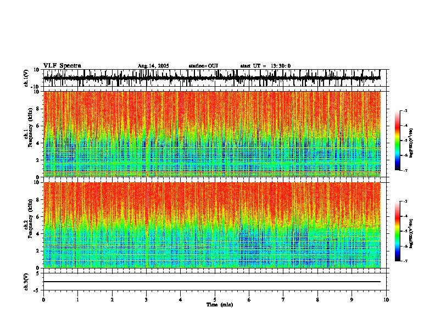Click the time axis tick label "9"

click(352, 300)
